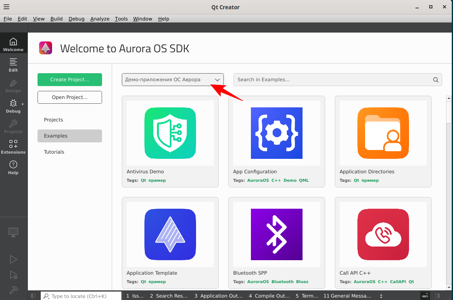The width and height of the screenshot is (453, 300).
Task: Open the File menu
Action: (8, 19)
